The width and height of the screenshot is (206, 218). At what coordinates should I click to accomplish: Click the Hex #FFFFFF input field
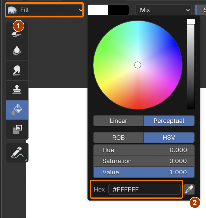[x=144, y=189]
